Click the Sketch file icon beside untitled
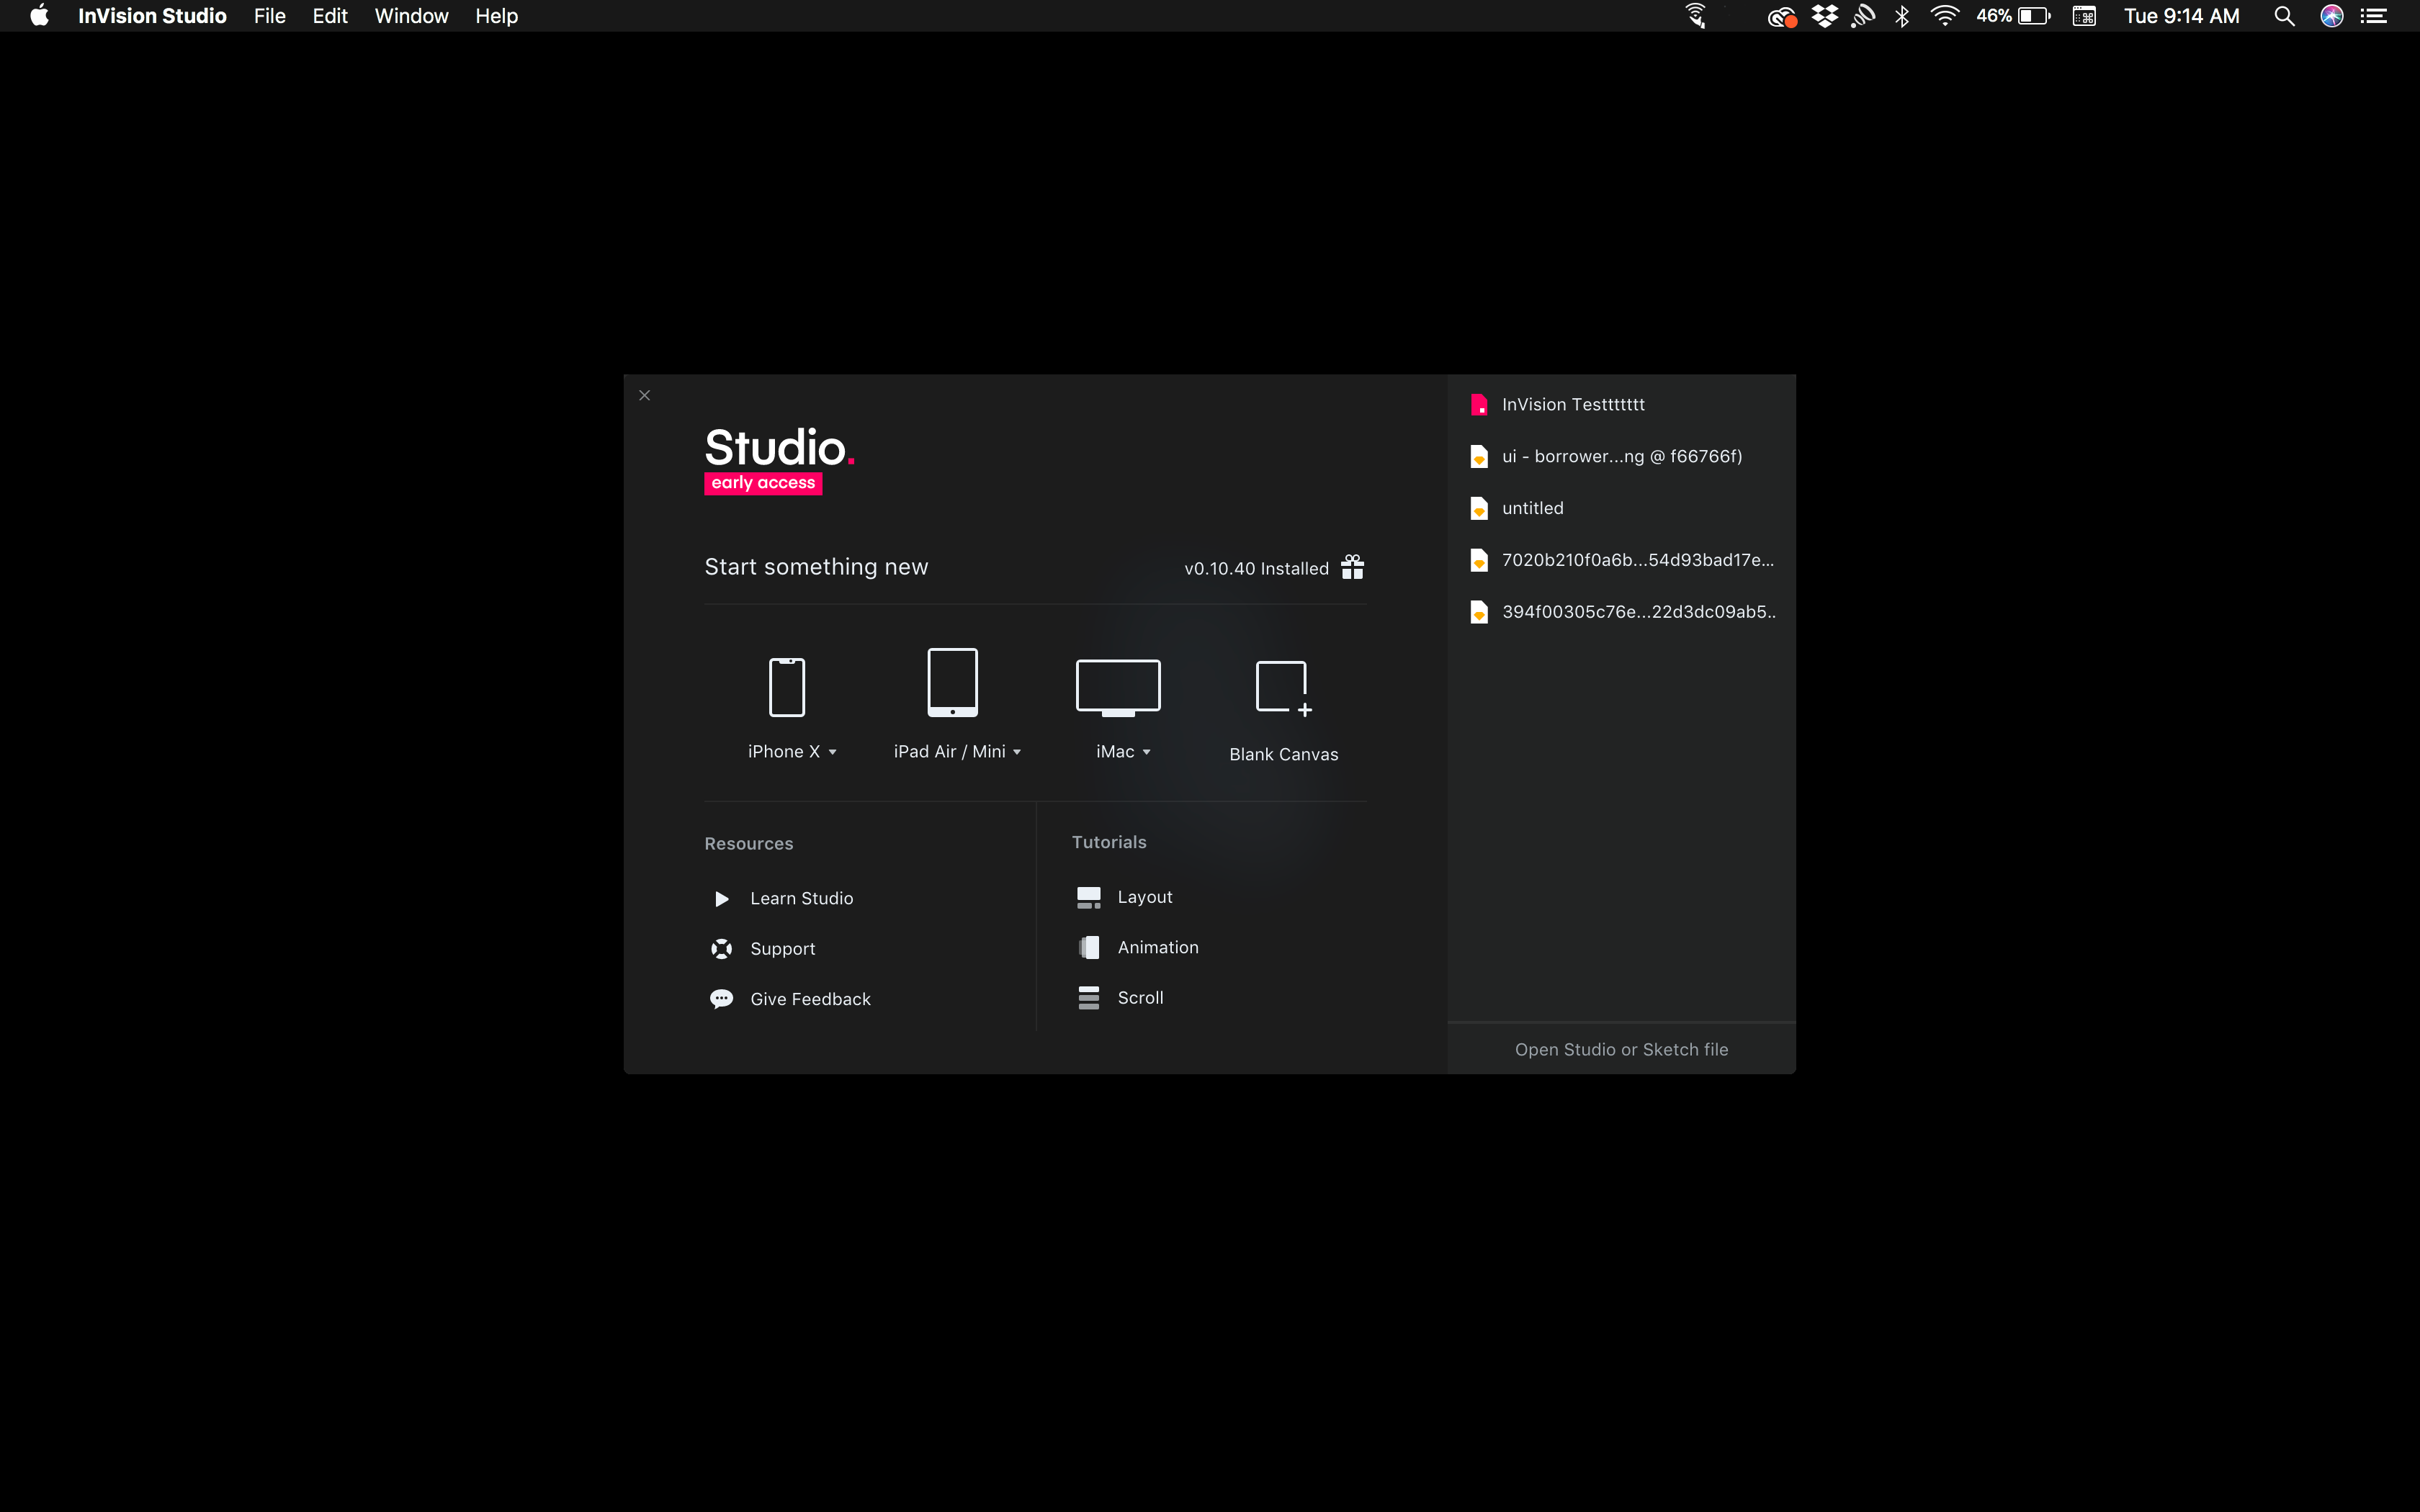2420x1512 pixels. click(1479, 509)
